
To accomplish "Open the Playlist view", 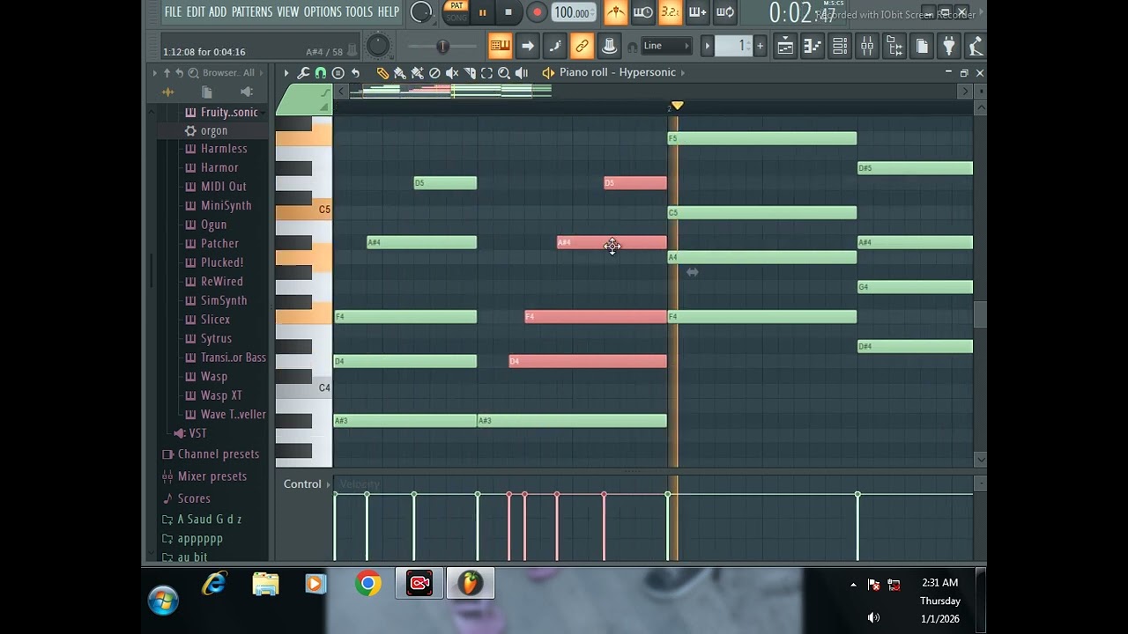I will click(x=785, y=46).
